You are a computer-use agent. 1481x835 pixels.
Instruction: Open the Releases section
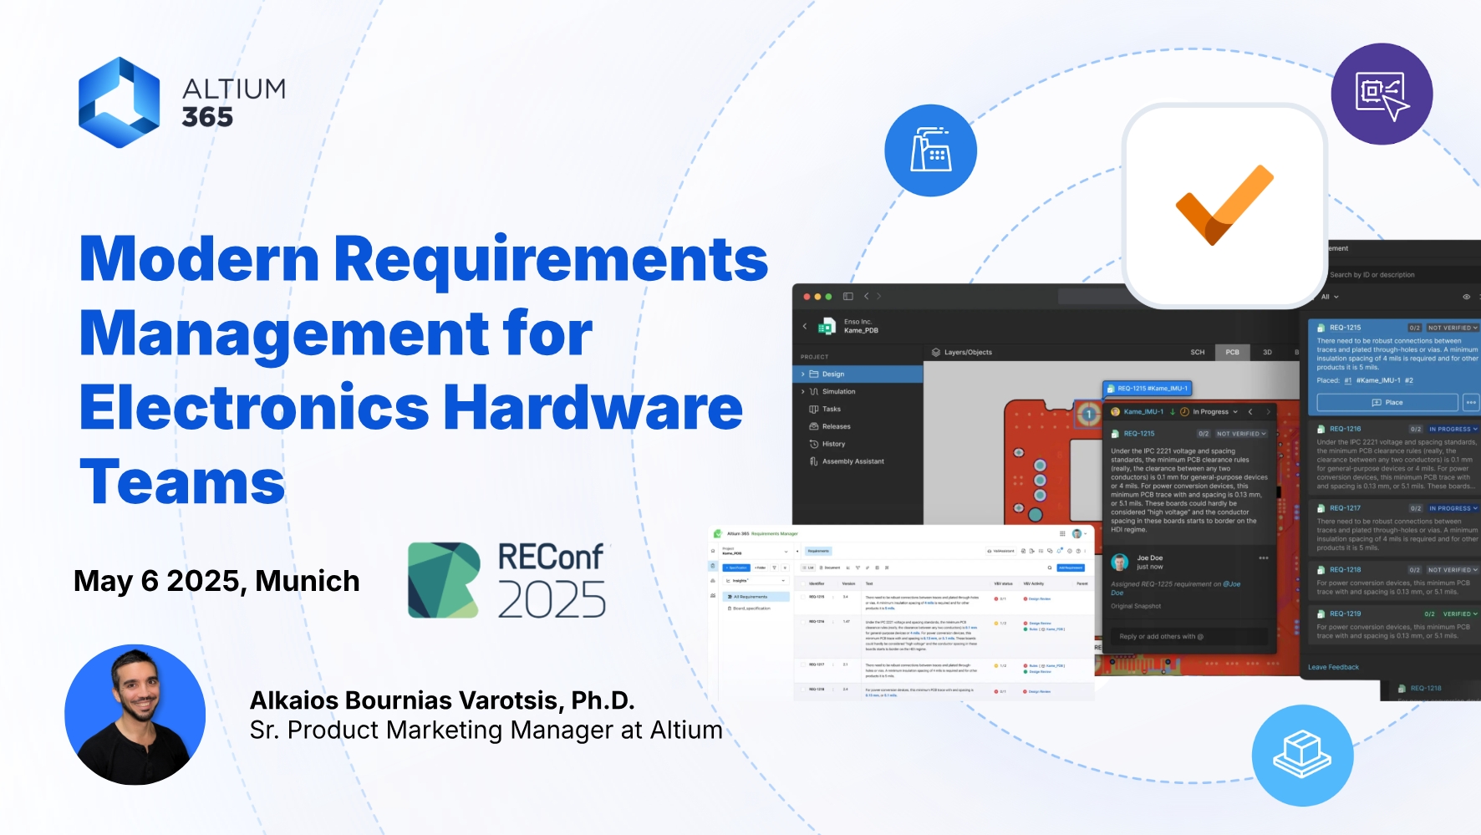[x=837, y=426]
